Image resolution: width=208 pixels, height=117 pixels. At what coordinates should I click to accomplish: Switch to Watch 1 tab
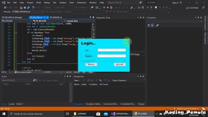[19, 104]
